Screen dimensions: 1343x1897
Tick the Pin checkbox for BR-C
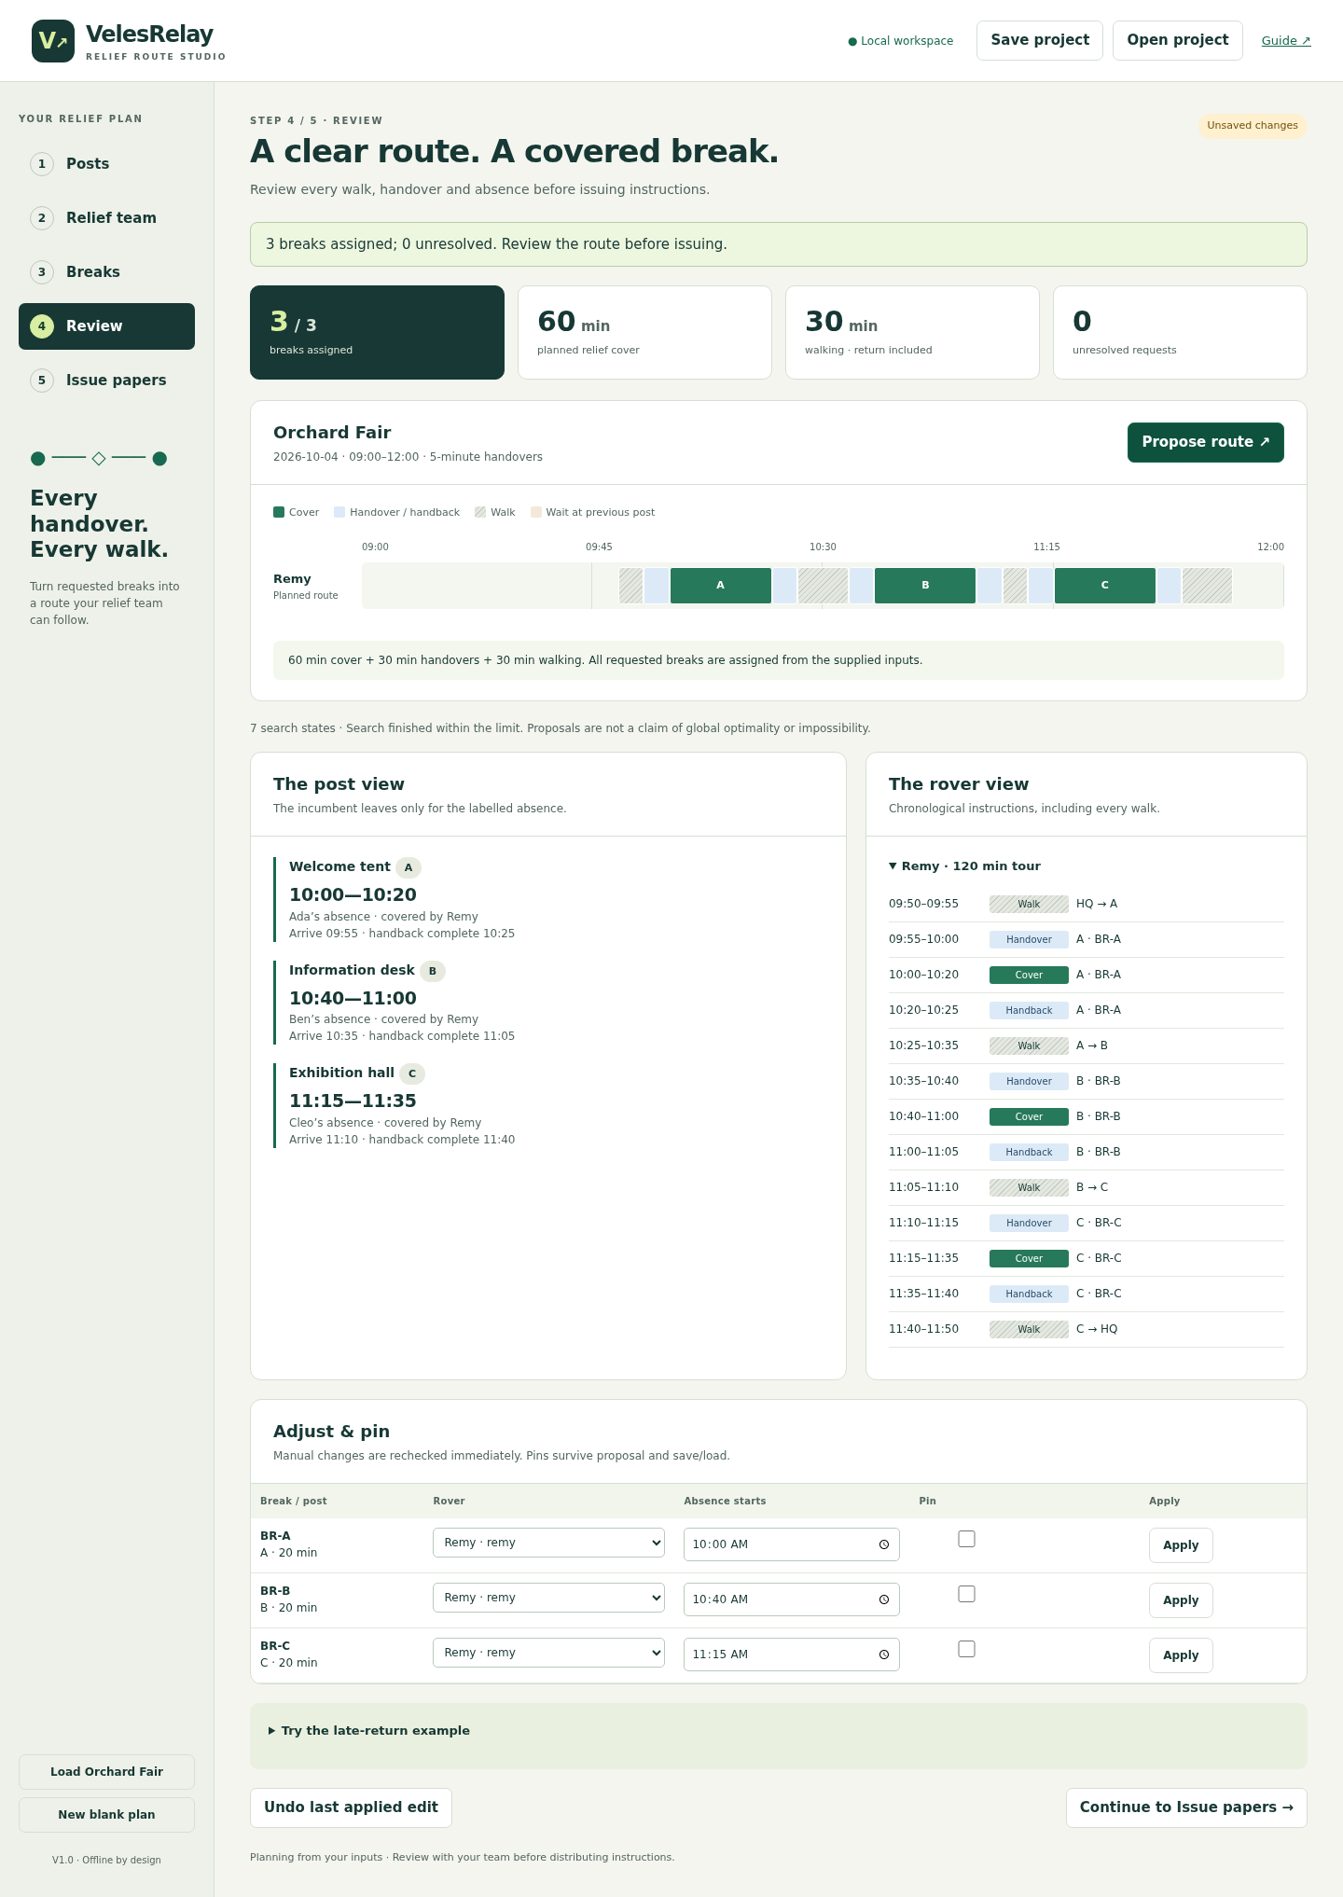click(x=967, y=1649)
